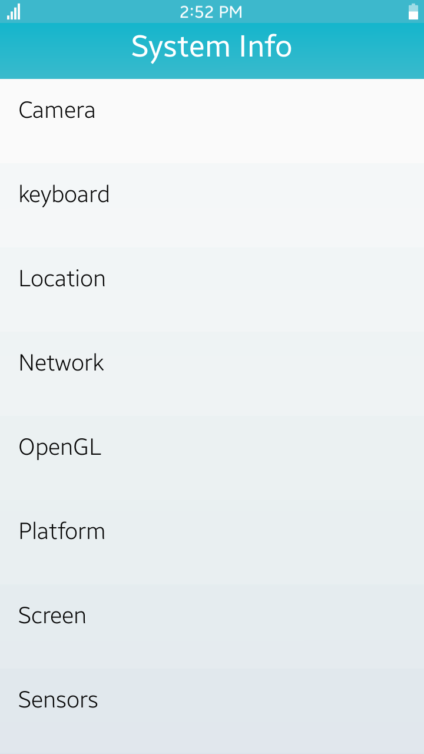Click the 2:52 PM clock

[x=211, y=12]
